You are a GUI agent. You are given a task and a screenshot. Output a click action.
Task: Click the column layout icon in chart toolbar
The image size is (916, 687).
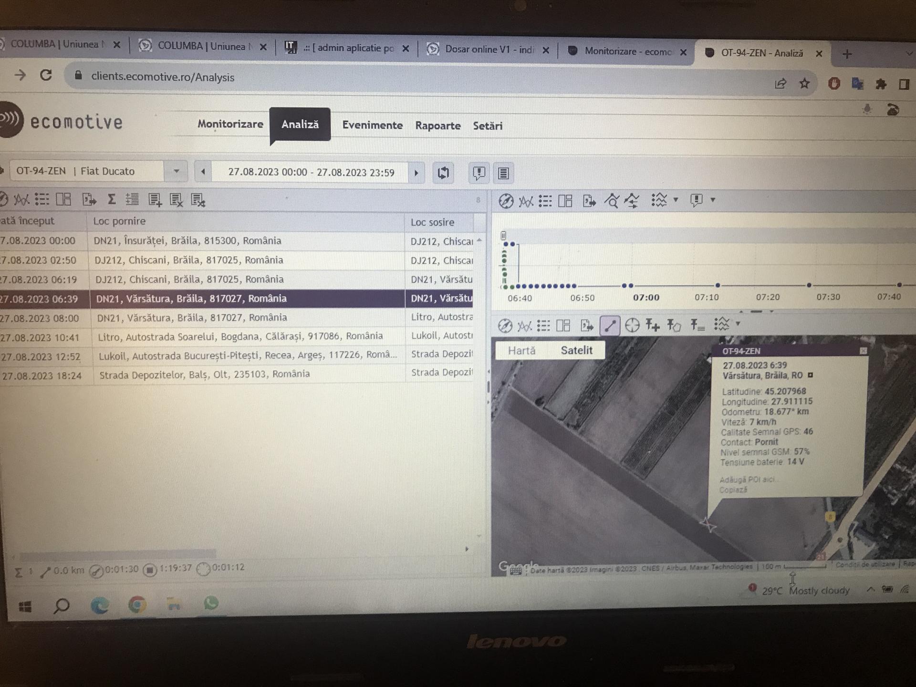point(565,201)
